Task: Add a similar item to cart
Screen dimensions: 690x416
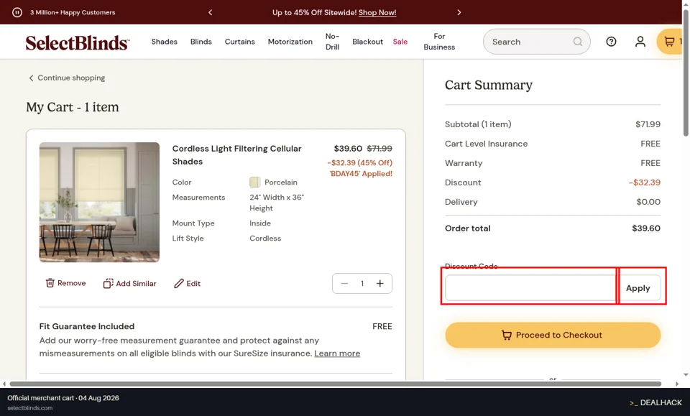Action: pyautogui.click(x=130, y=284)
